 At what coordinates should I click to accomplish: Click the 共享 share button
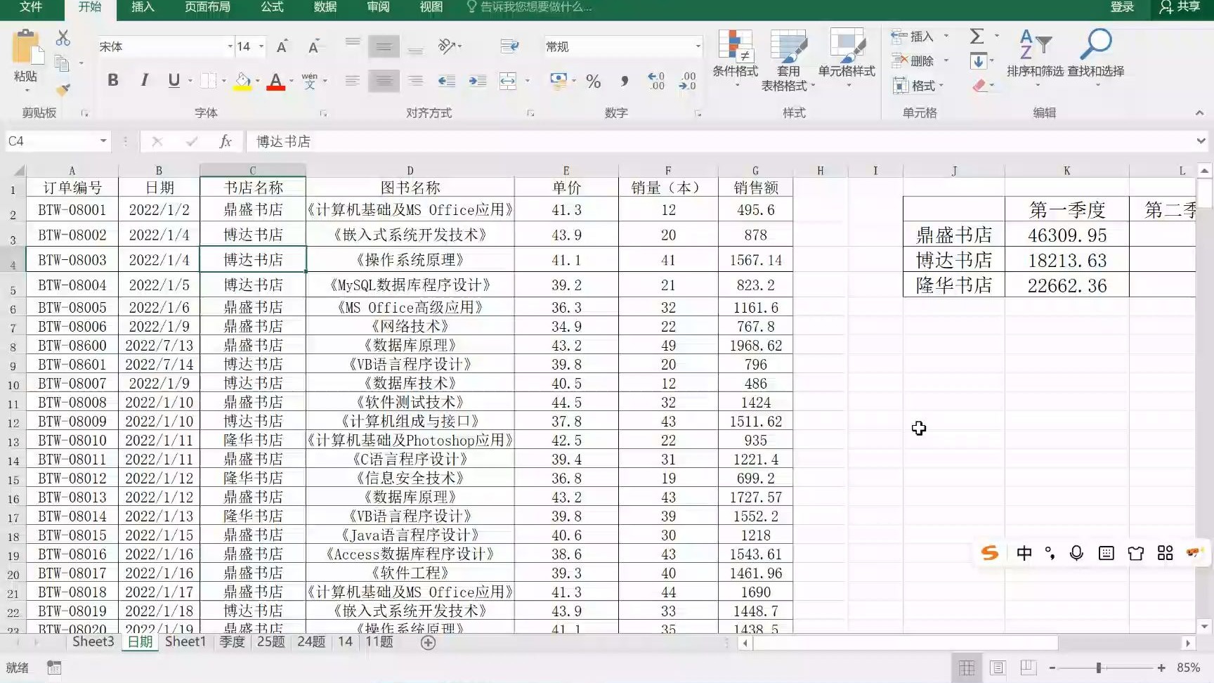[x=1180, y=7]
